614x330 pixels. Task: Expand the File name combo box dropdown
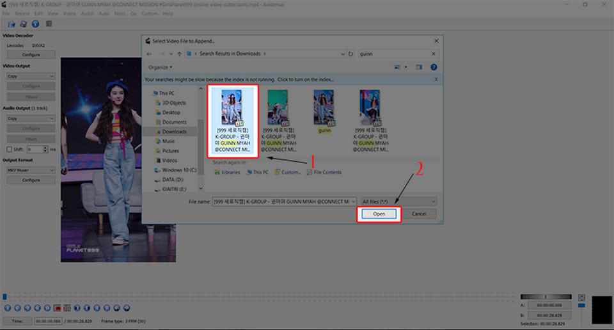pos(353,201)
